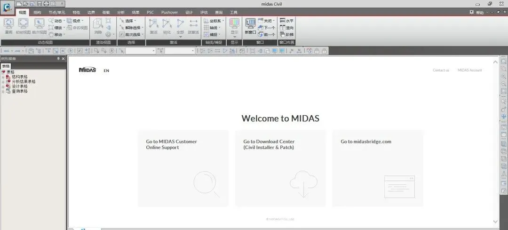Viewport: 508px width, 230px height.
Task: Switch to the Pushover ribbon tab
Action: (x=169, y=12)
